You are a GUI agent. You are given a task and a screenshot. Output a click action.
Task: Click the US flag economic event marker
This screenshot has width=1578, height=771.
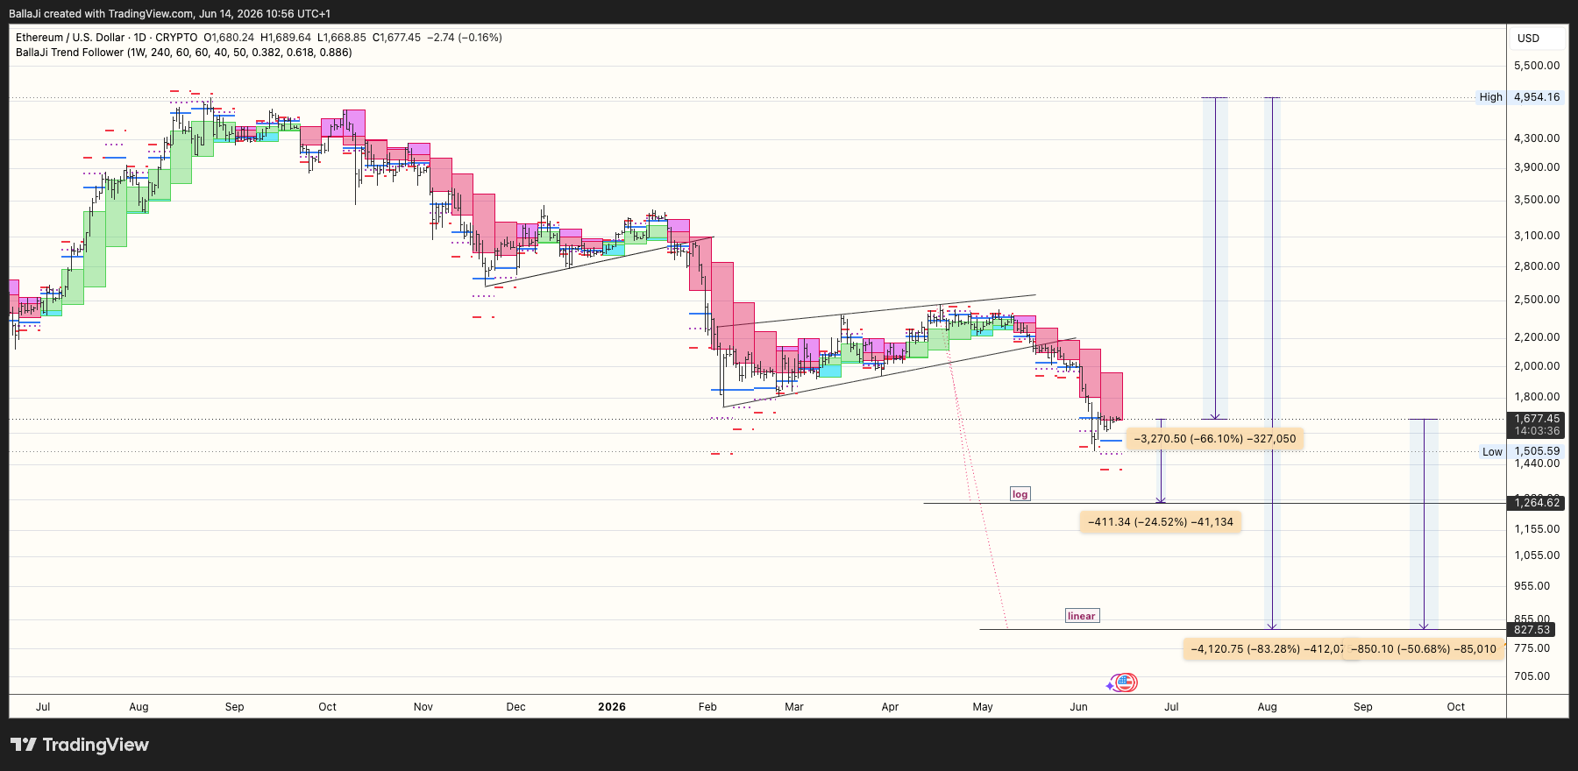pyautogui.click(x=1127, y=683)
